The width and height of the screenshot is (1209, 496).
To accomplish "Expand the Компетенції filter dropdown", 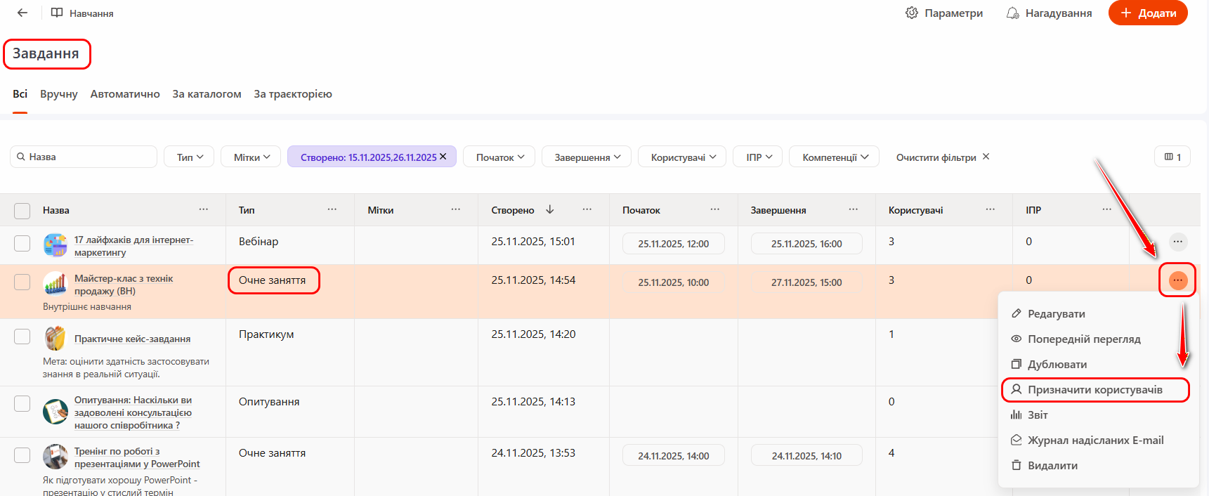I will tap(835, 157).
